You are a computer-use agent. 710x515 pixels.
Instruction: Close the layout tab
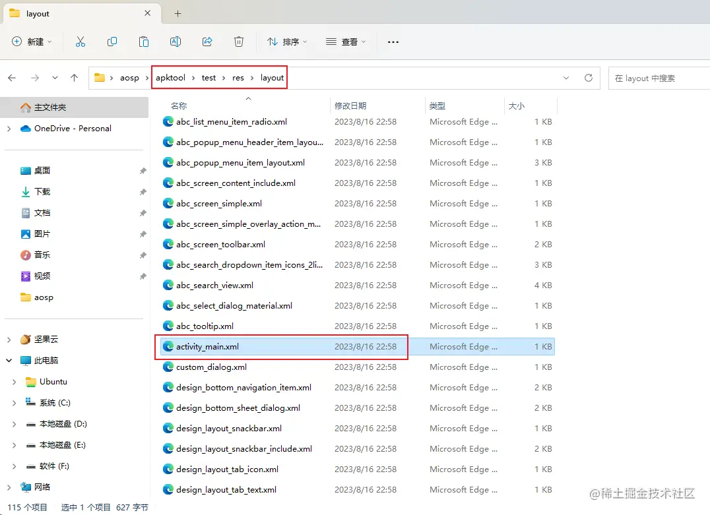pos(148,13)
